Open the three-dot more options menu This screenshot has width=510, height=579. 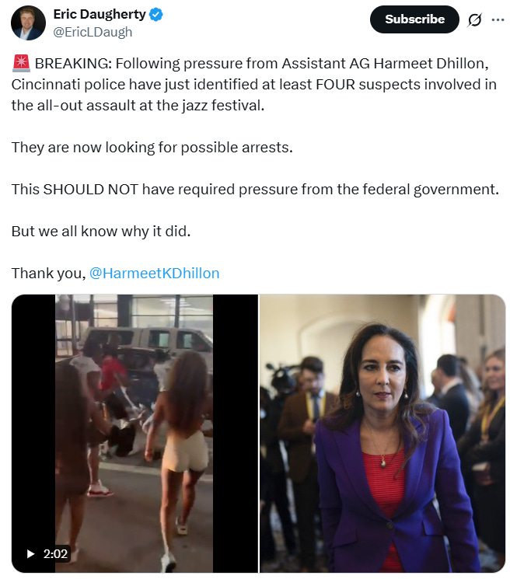[x=498, y=19]
